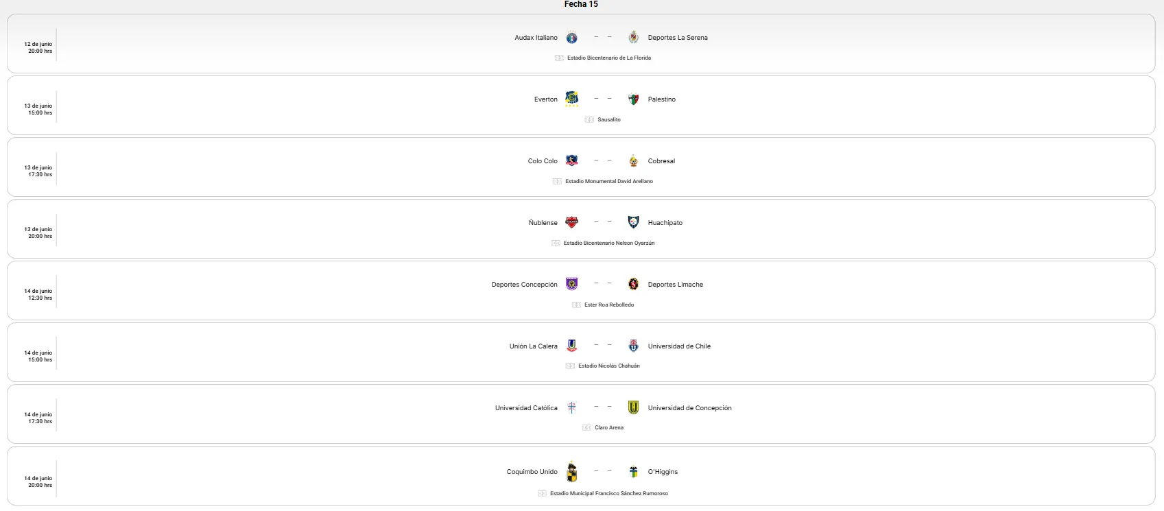Click the O'Higgins team name
This screenshot has height=511, width=1164.
[663, 472]
